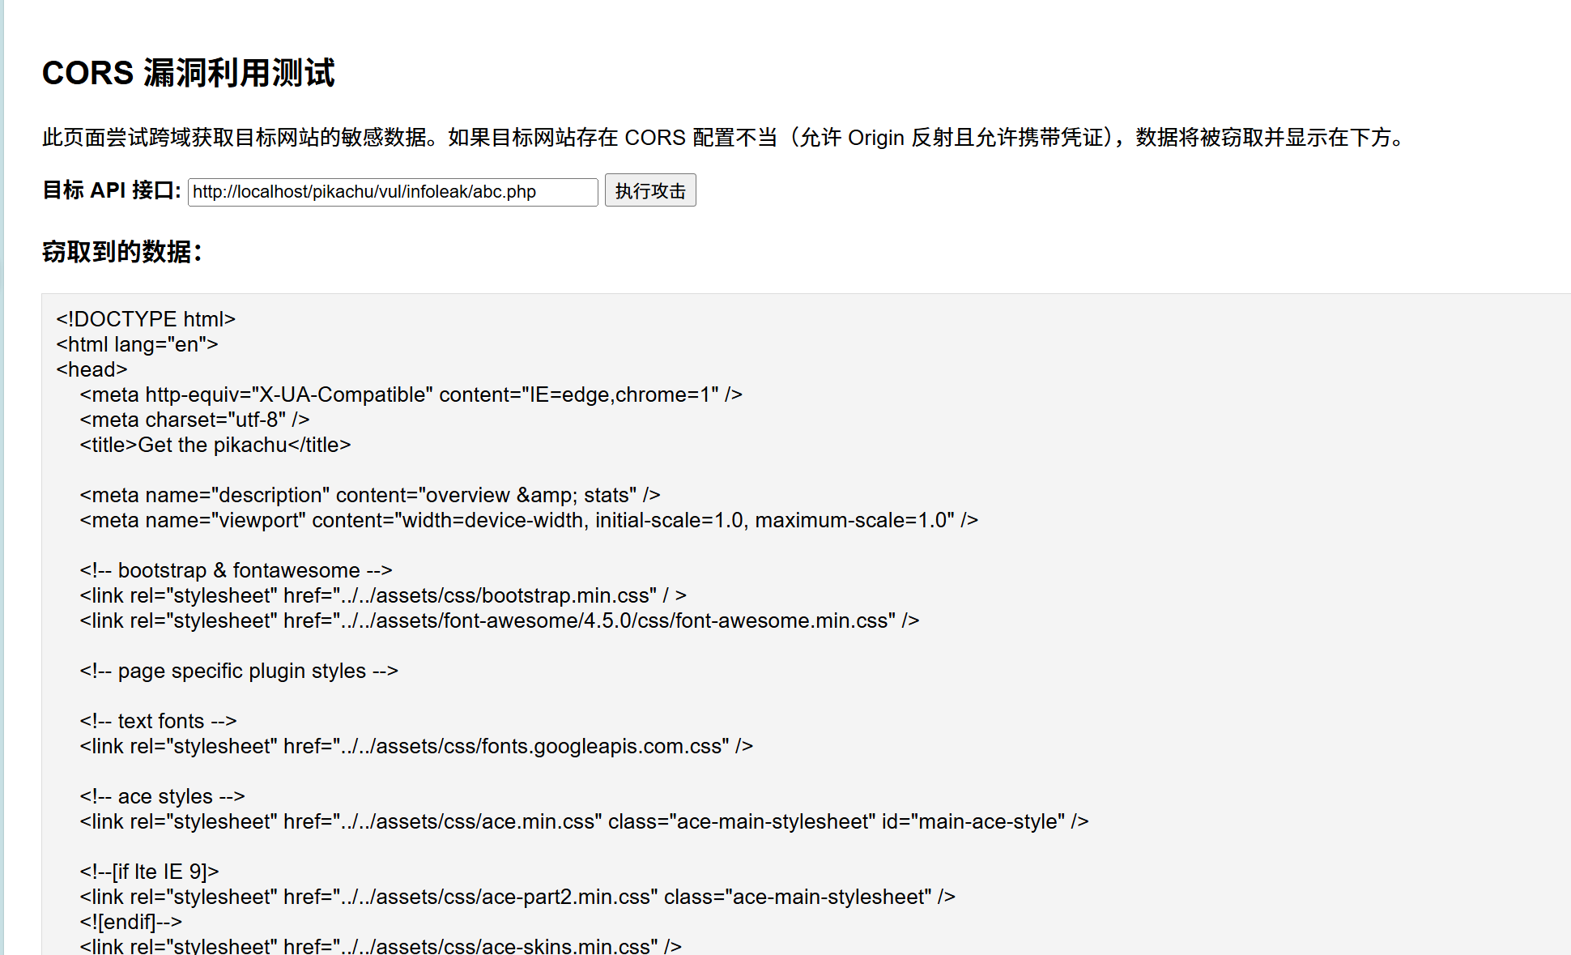
Task: Click the title Get the pikachu line
Action: 215,445
